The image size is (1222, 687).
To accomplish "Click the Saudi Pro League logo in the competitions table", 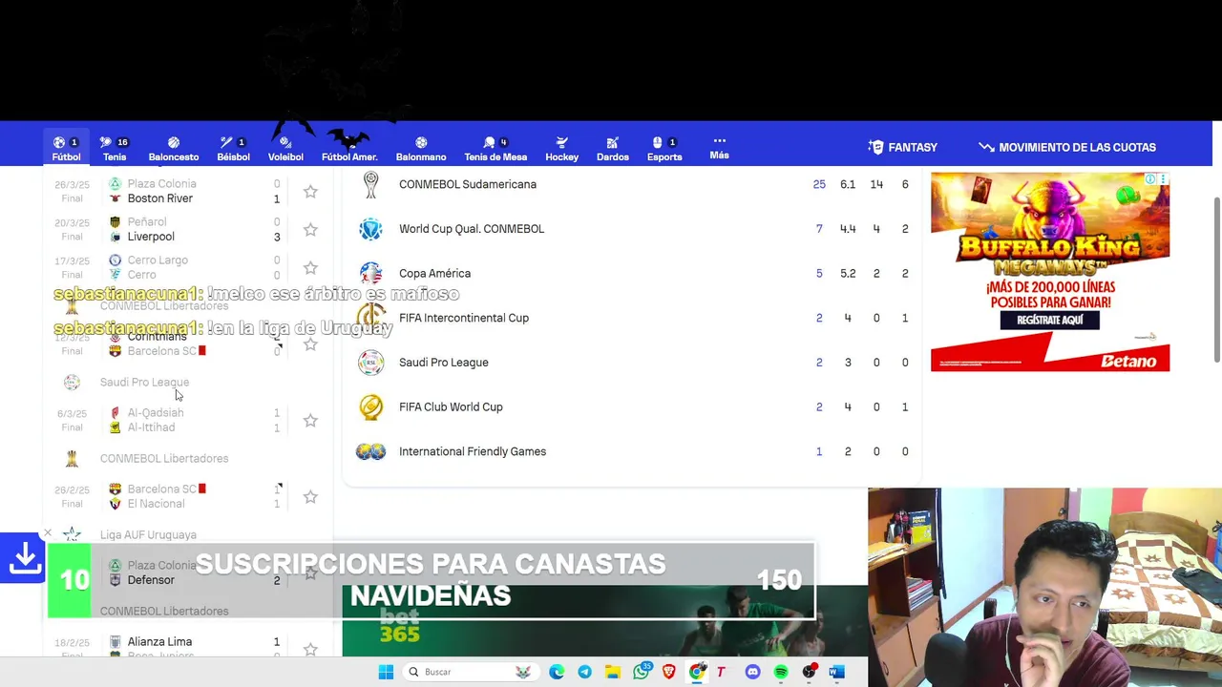I will [x=370, y=363].
